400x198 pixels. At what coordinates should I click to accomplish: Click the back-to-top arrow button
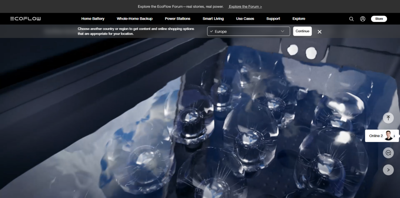point(388,118)
